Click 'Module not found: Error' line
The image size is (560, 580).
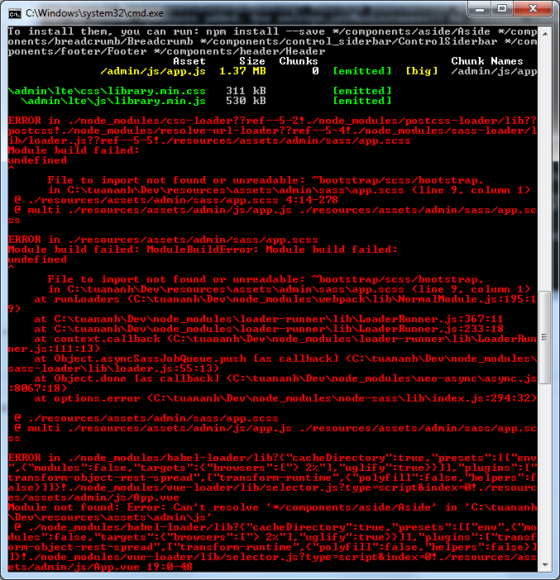coord(272,507)
